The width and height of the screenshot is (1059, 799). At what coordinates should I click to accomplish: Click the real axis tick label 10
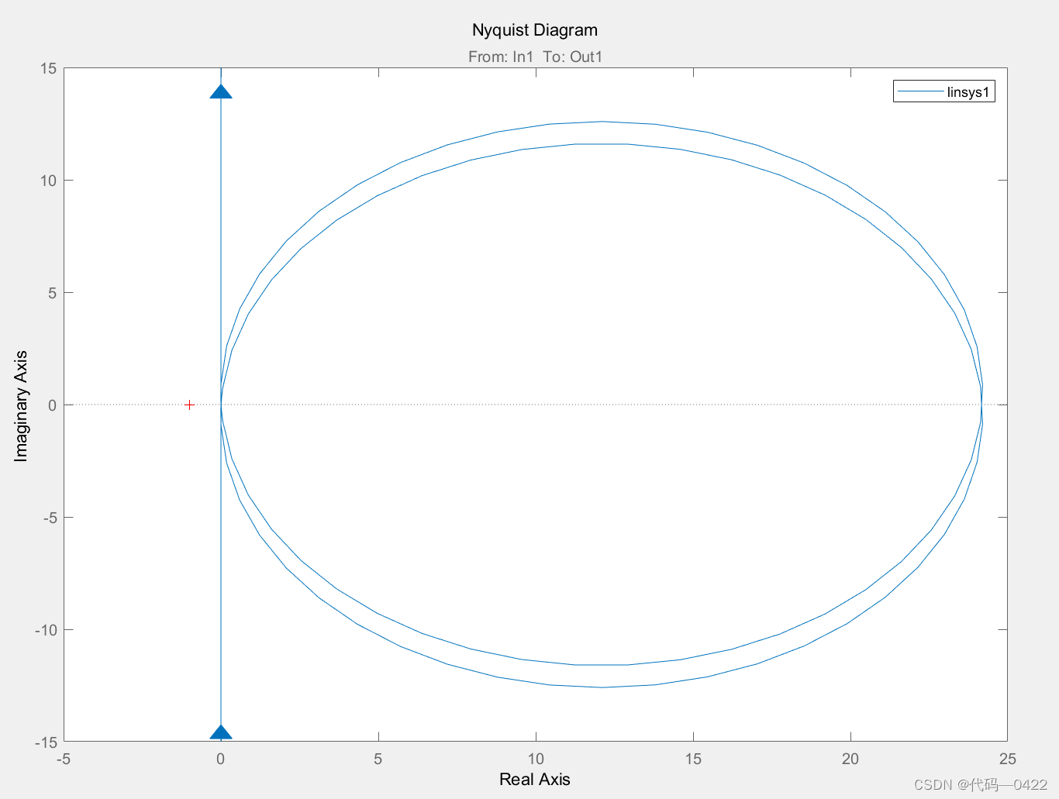[x=536, y=759]
